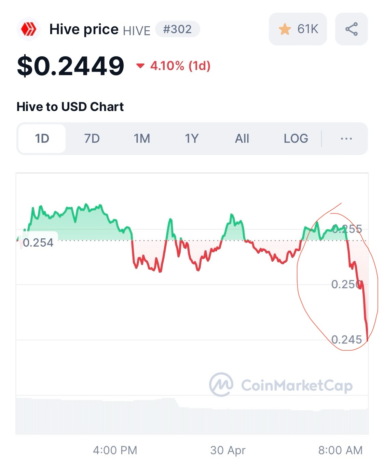
Task: Tap the #302 rank badge
Action: [177, 29]
